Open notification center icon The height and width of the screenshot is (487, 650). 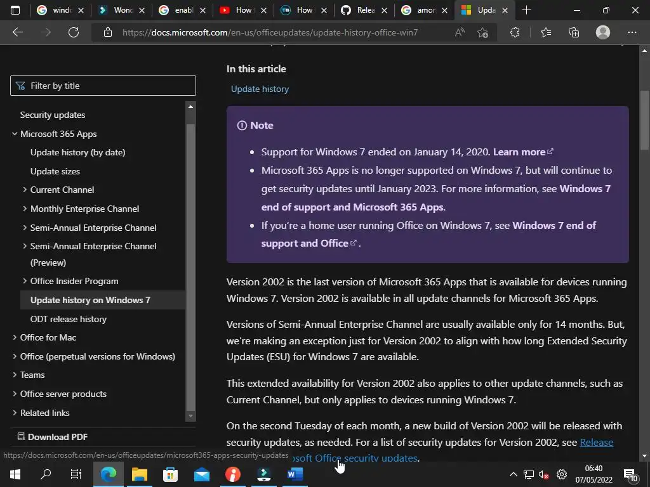click(x=630, y=475)
